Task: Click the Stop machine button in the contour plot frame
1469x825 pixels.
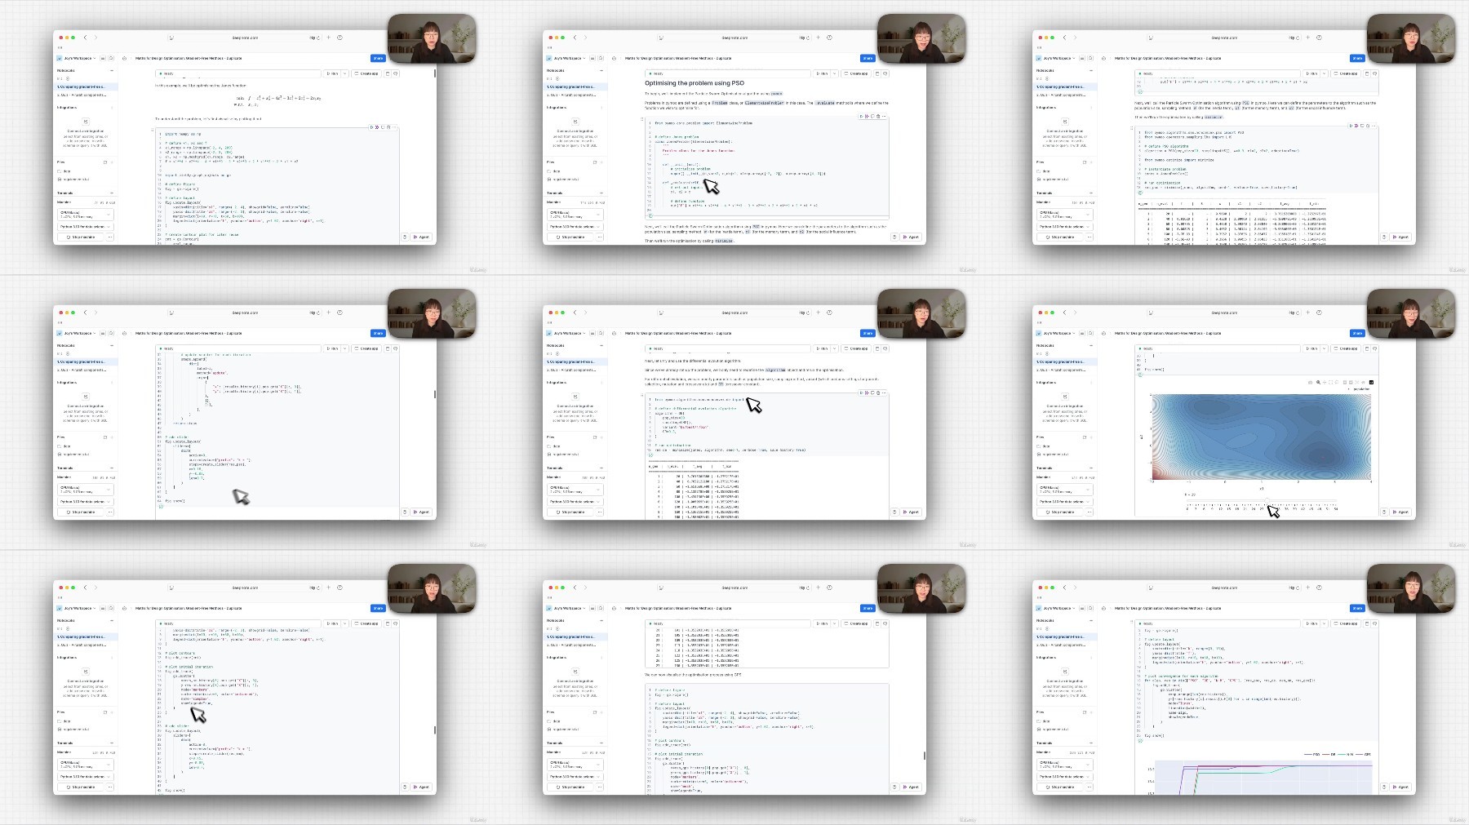Action: click(1061, 512)
